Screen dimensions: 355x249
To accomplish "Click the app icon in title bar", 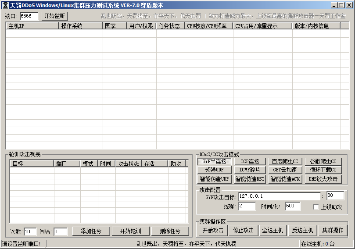I will (5, 5).
